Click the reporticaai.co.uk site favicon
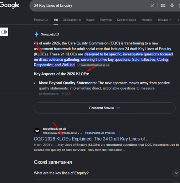This screenshot has height=183, width=180. coord(37,131)
